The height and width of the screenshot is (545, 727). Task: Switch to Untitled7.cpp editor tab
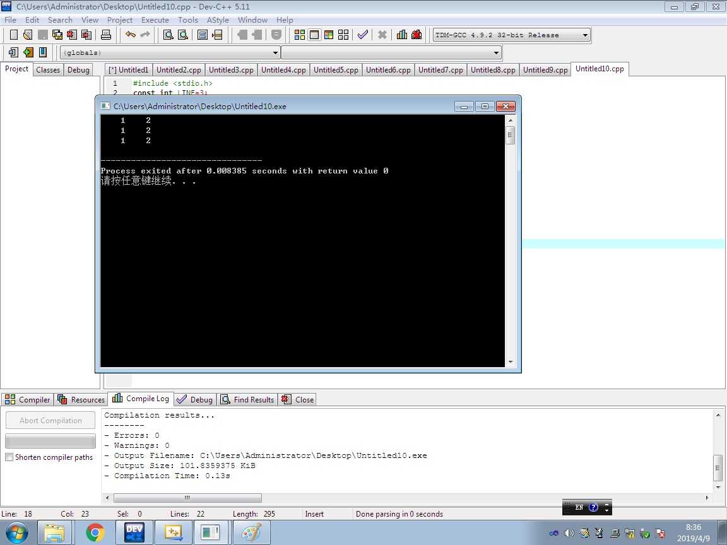[440, 70]
